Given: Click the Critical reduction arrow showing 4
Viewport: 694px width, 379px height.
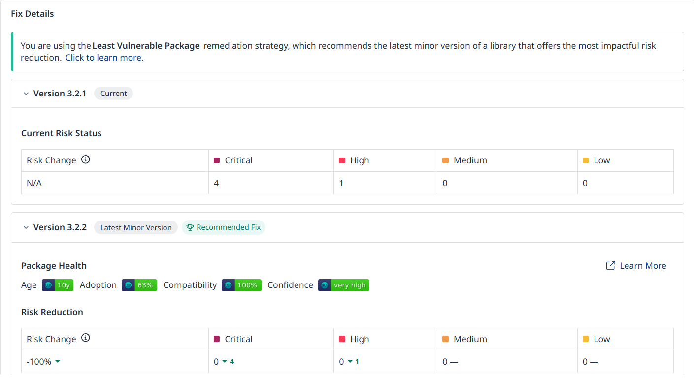Looking at the screenshot, I should [x=225, y=362].
